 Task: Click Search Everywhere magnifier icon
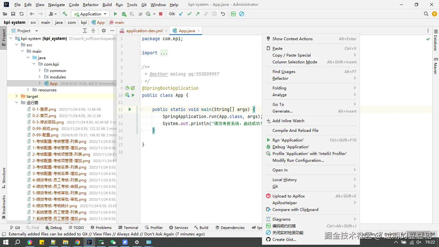click(426, 14)
